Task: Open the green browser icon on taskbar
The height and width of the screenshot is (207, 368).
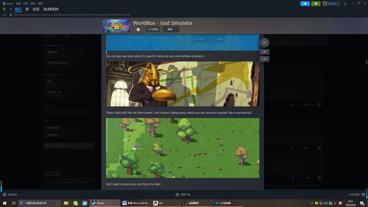Action: [75, 203]
